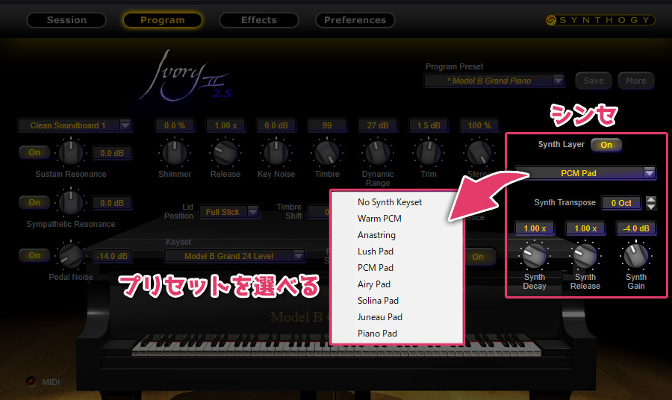Open the Program Preset dropdown
Screen dimensions: 672x400
pyautogui.click(x=494, y=81)
